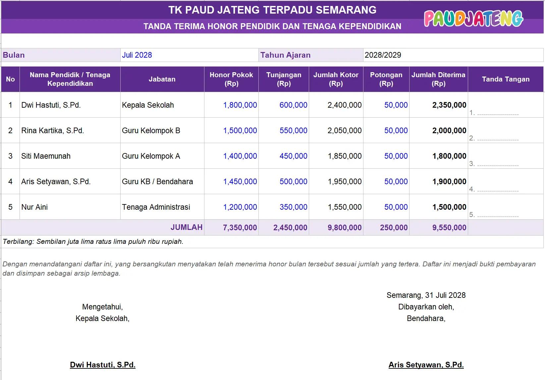Click underlined signatory name 'Aris Setyawan, S.Pd.' at bottom
The width and height of the screenshot is (545, 380).
click(x=426, y=365)
